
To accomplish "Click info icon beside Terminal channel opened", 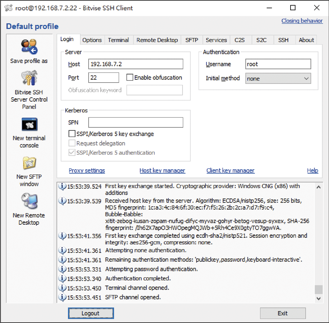I will coord(62,288).
